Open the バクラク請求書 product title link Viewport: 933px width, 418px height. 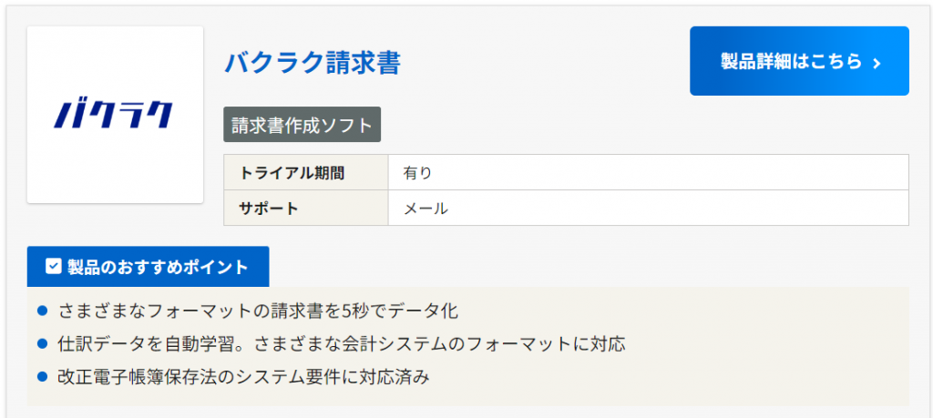click(313, 63)
